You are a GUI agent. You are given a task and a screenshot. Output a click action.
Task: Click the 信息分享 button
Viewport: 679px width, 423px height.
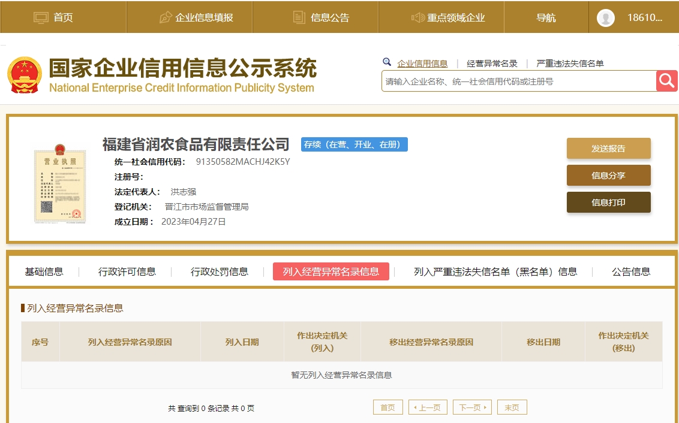tap(608, 175)
